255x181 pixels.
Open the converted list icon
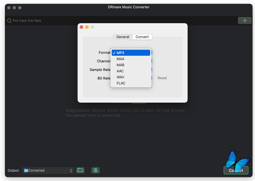(95, 170)
